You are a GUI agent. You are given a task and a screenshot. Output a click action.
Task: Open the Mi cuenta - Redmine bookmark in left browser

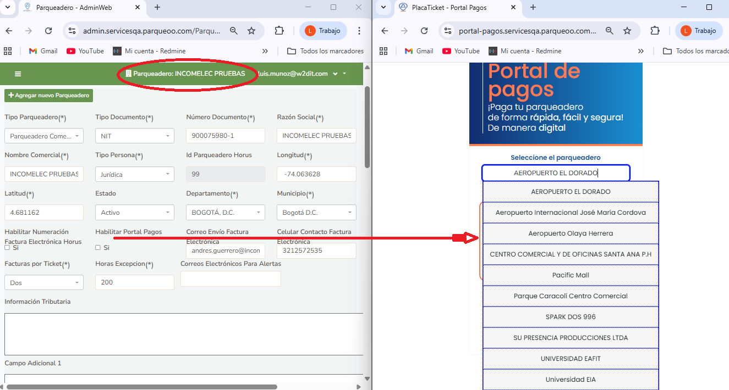(149, 51)
